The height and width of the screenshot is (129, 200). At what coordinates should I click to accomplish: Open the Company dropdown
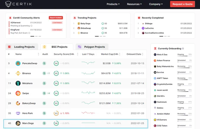(156, 4)
